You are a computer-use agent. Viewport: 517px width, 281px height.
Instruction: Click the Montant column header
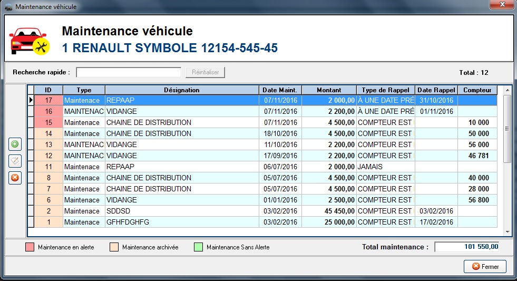[x=328, y=90]
